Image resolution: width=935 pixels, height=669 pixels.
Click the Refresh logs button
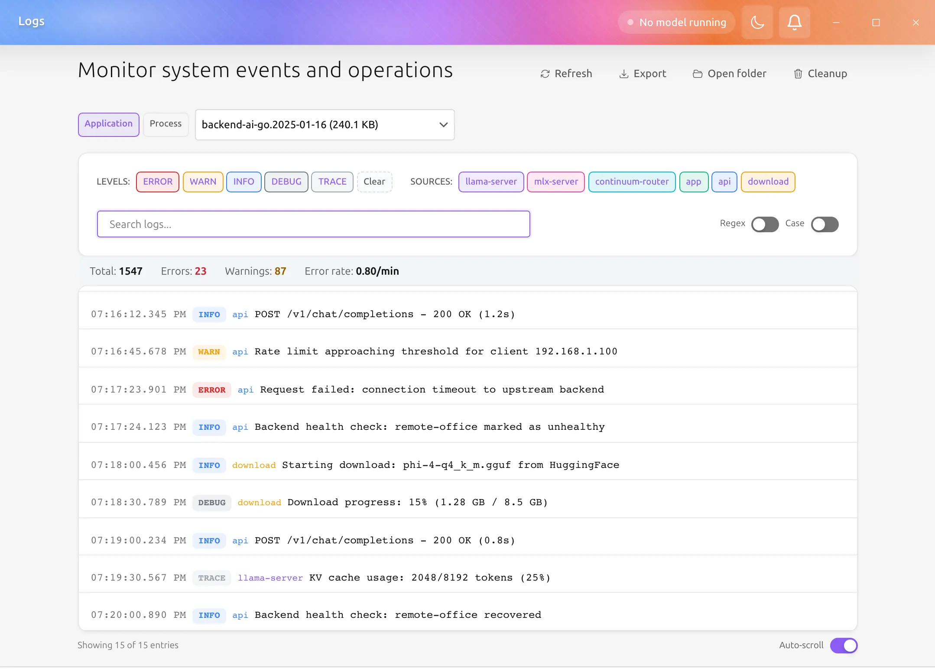click(566, 74)
